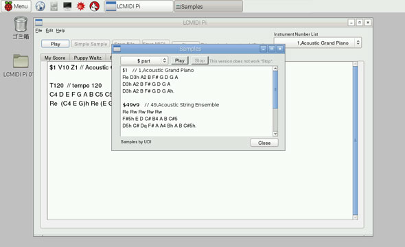Click the 'Re D3h A2 B F# G D G A' line
Screen dimensions: 405x247
click(150, 77)
